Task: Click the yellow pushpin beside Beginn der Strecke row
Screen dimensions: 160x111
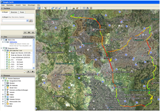Action: click(9, 53)
